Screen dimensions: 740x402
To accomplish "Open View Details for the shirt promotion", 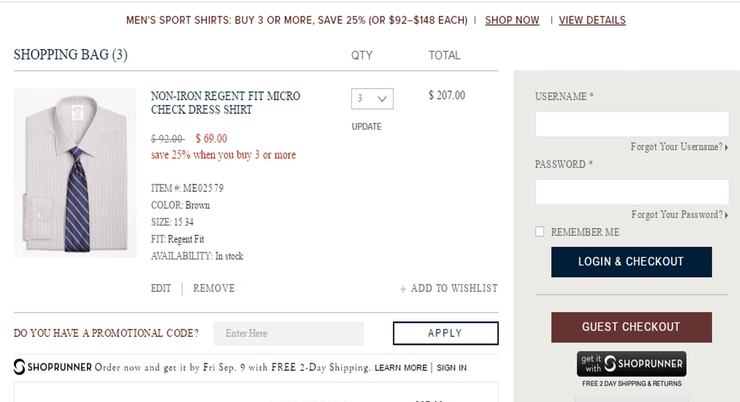I will click(x=592, y=20).
